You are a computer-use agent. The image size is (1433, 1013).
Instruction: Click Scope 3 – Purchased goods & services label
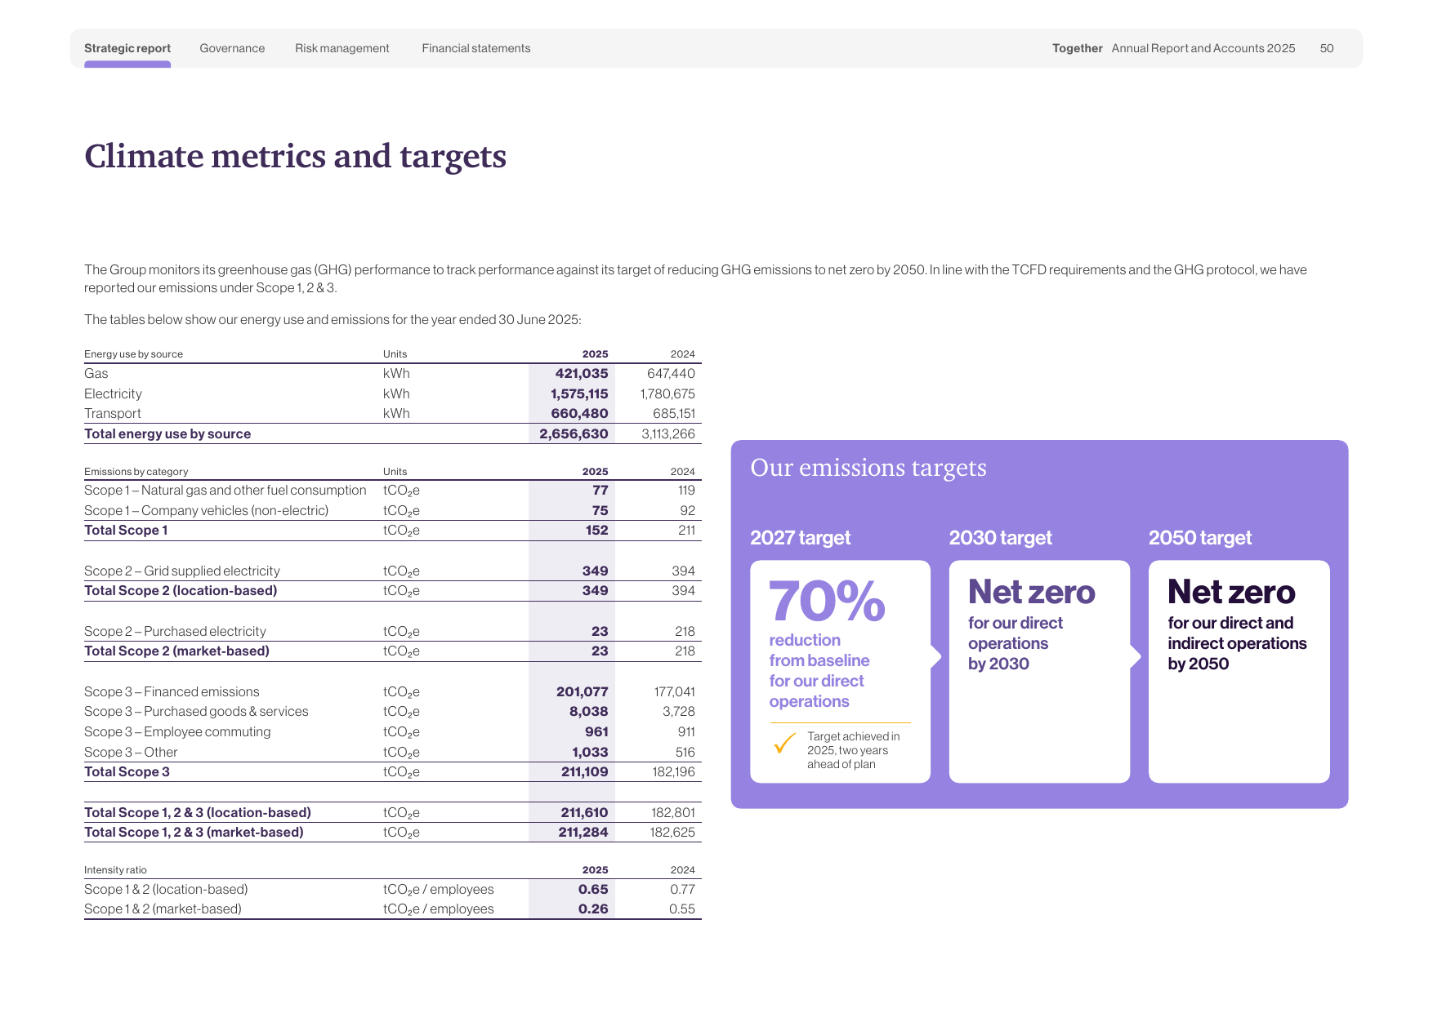click(196, 712)
